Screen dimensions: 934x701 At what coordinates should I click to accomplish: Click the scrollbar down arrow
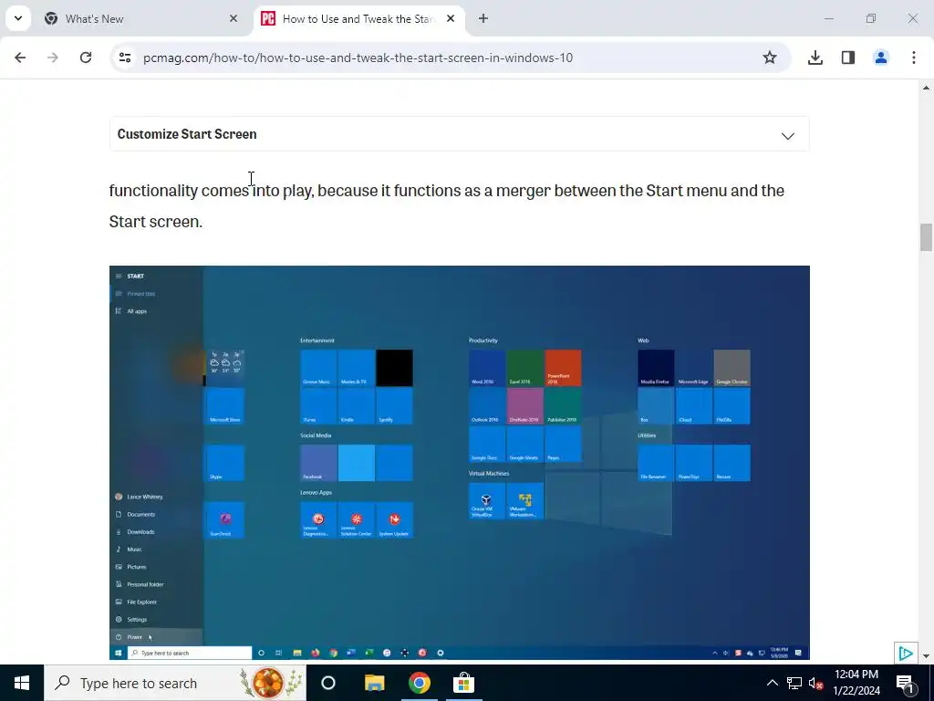point(926,656)
